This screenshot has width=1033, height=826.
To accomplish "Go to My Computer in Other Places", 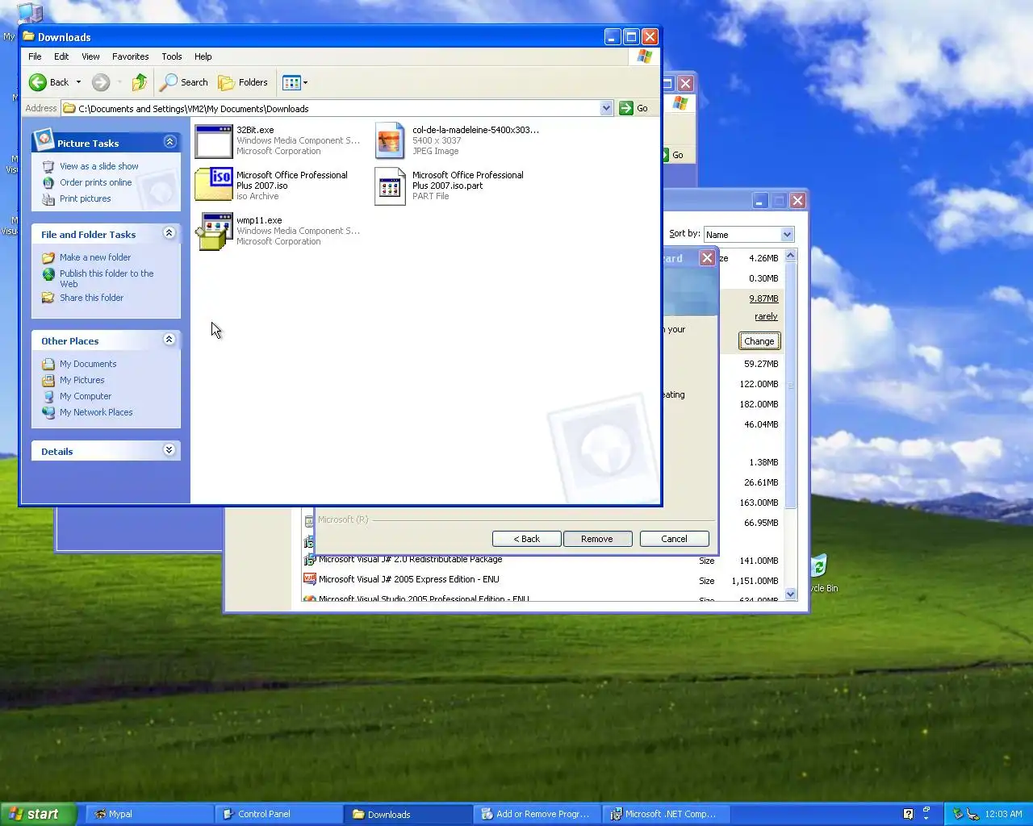I will click(x=85, y=396).
